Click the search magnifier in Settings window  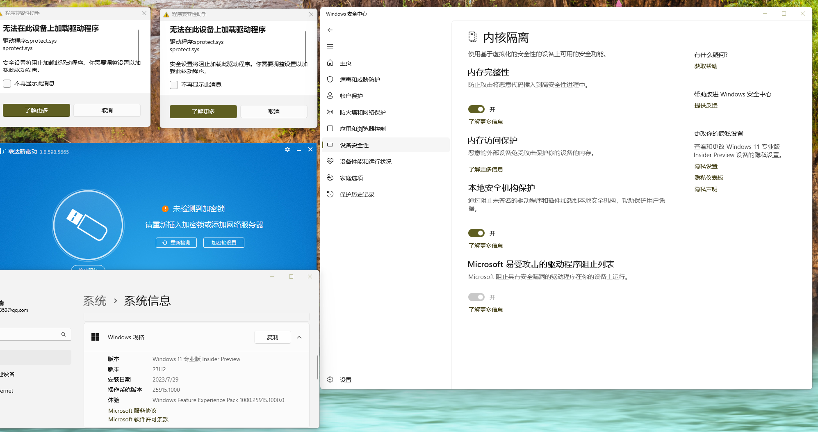click(64, 334)
